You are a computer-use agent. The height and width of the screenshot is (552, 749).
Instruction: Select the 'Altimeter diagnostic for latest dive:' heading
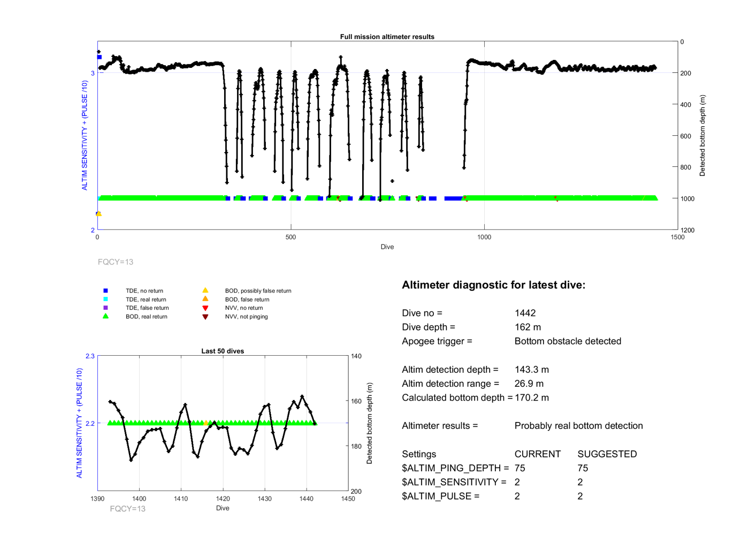tap(493, 285)
